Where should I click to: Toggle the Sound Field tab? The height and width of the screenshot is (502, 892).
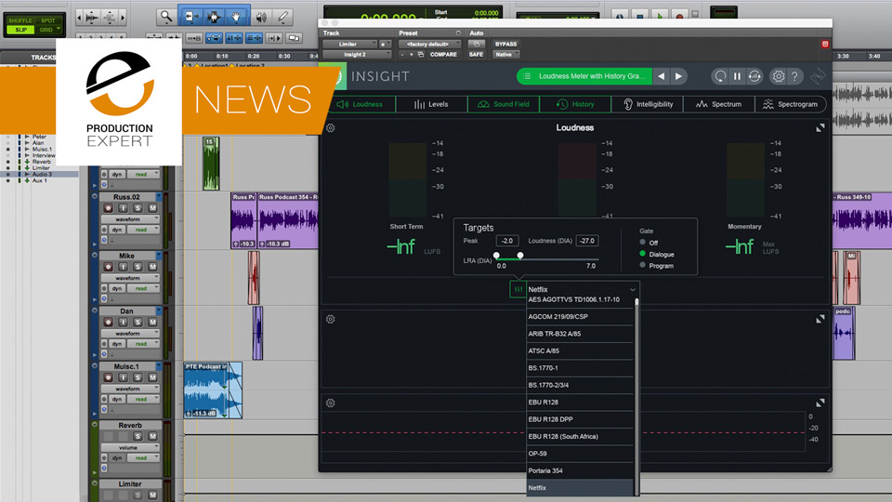pos(504,104)
